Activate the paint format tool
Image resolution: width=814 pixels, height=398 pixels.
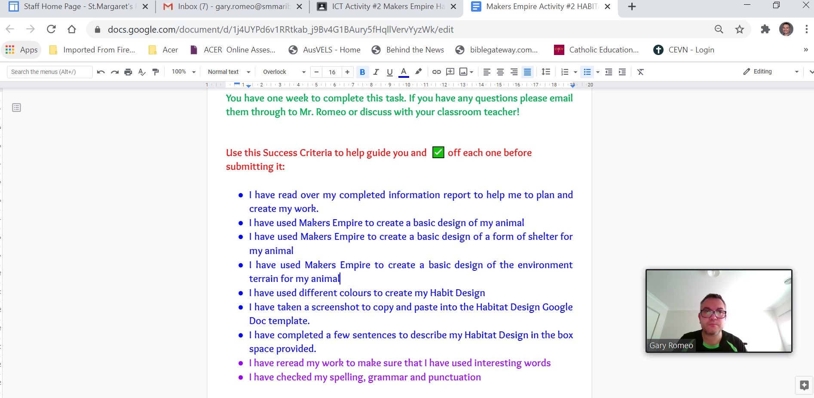pos(156,72)
